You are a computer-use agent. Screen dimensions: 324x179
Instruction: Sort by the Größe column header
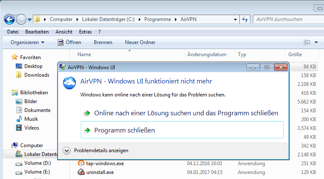pyautogui.click(x=295, y=54)
